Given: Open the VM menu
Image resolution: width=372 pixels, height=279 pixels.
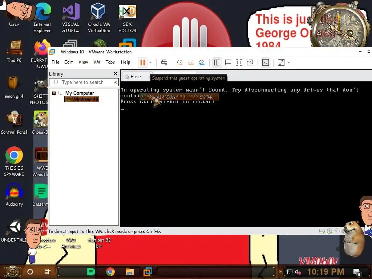Looking at the screenshot, I should click(97, 62).
